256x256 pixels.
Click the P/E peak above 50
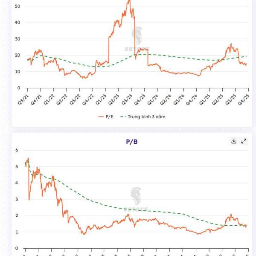[x=129, y=1]
